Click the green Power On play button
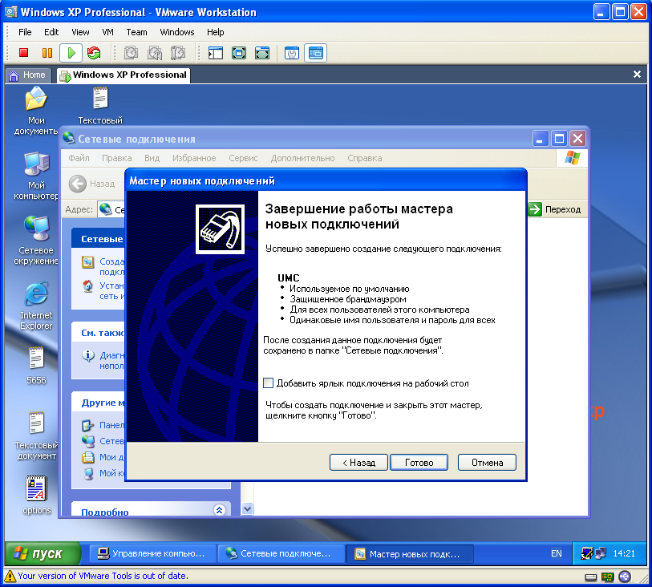652x587 pixels. pyautogui.click(x=71, y=53)
